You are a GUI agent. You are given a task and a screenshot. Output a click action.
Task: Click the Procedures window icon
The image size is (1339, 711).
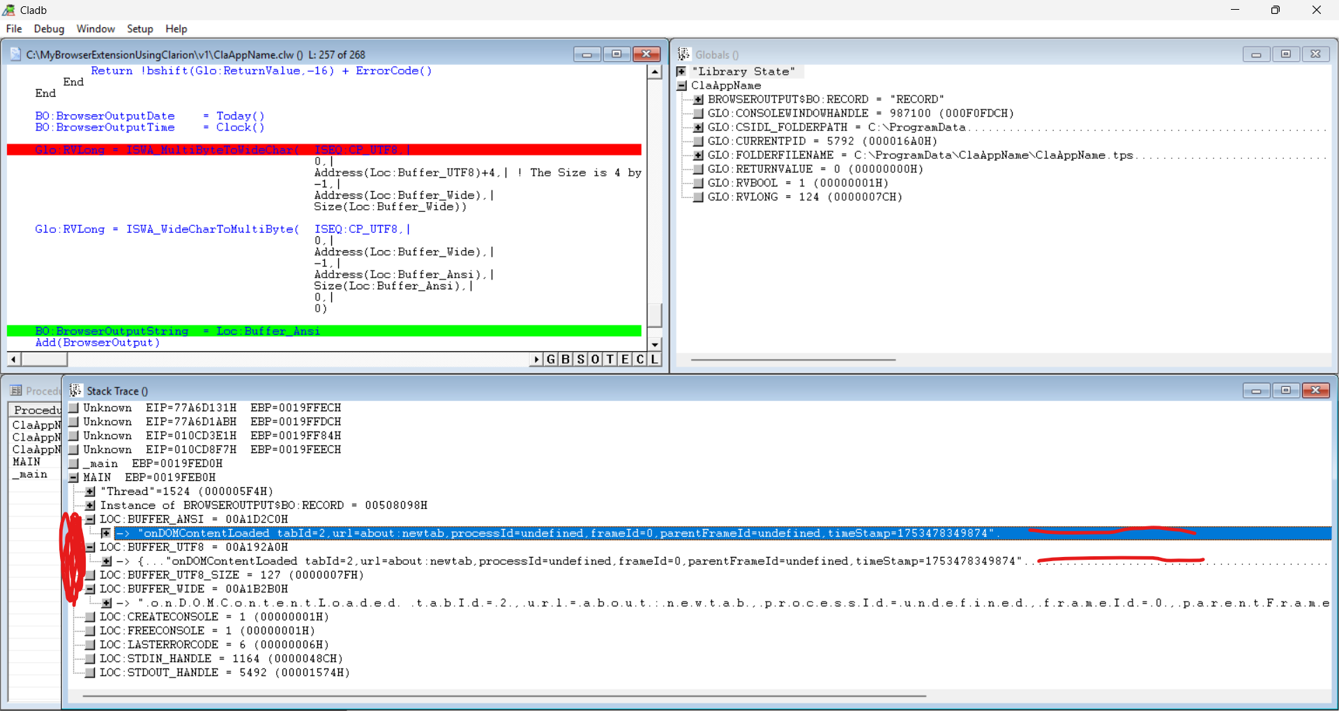16,390
